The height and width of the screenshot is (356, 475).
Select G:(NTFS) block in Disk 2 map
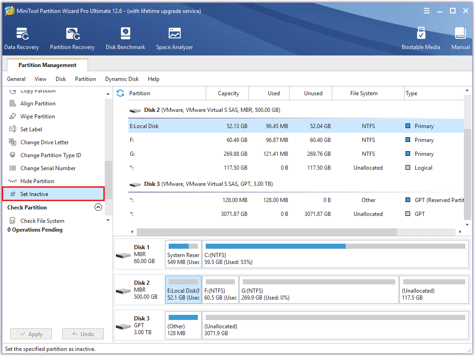point(319,290)
